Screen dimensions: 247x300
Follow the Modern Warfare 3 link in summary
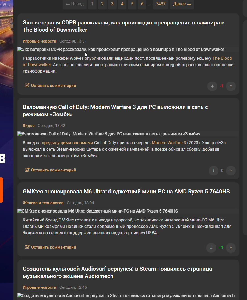(x=169, y=143)
